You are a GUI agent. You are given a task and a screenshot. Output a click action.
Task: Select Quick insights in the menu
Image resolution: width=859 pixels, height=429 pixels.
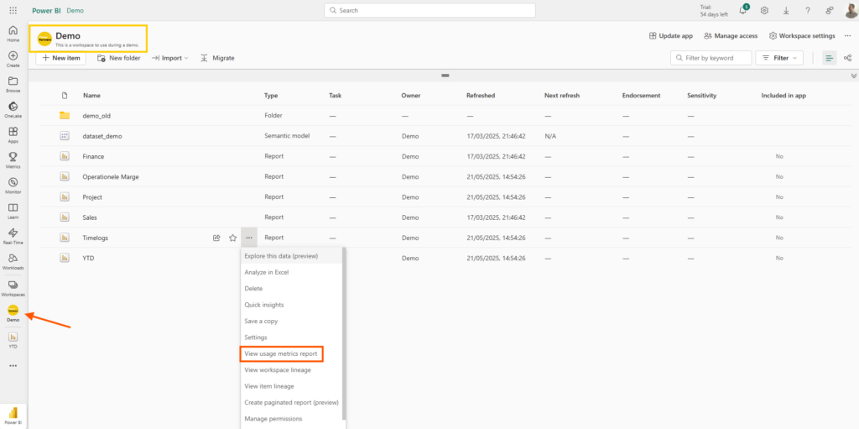pyautogui.click(x=291, y=305)
